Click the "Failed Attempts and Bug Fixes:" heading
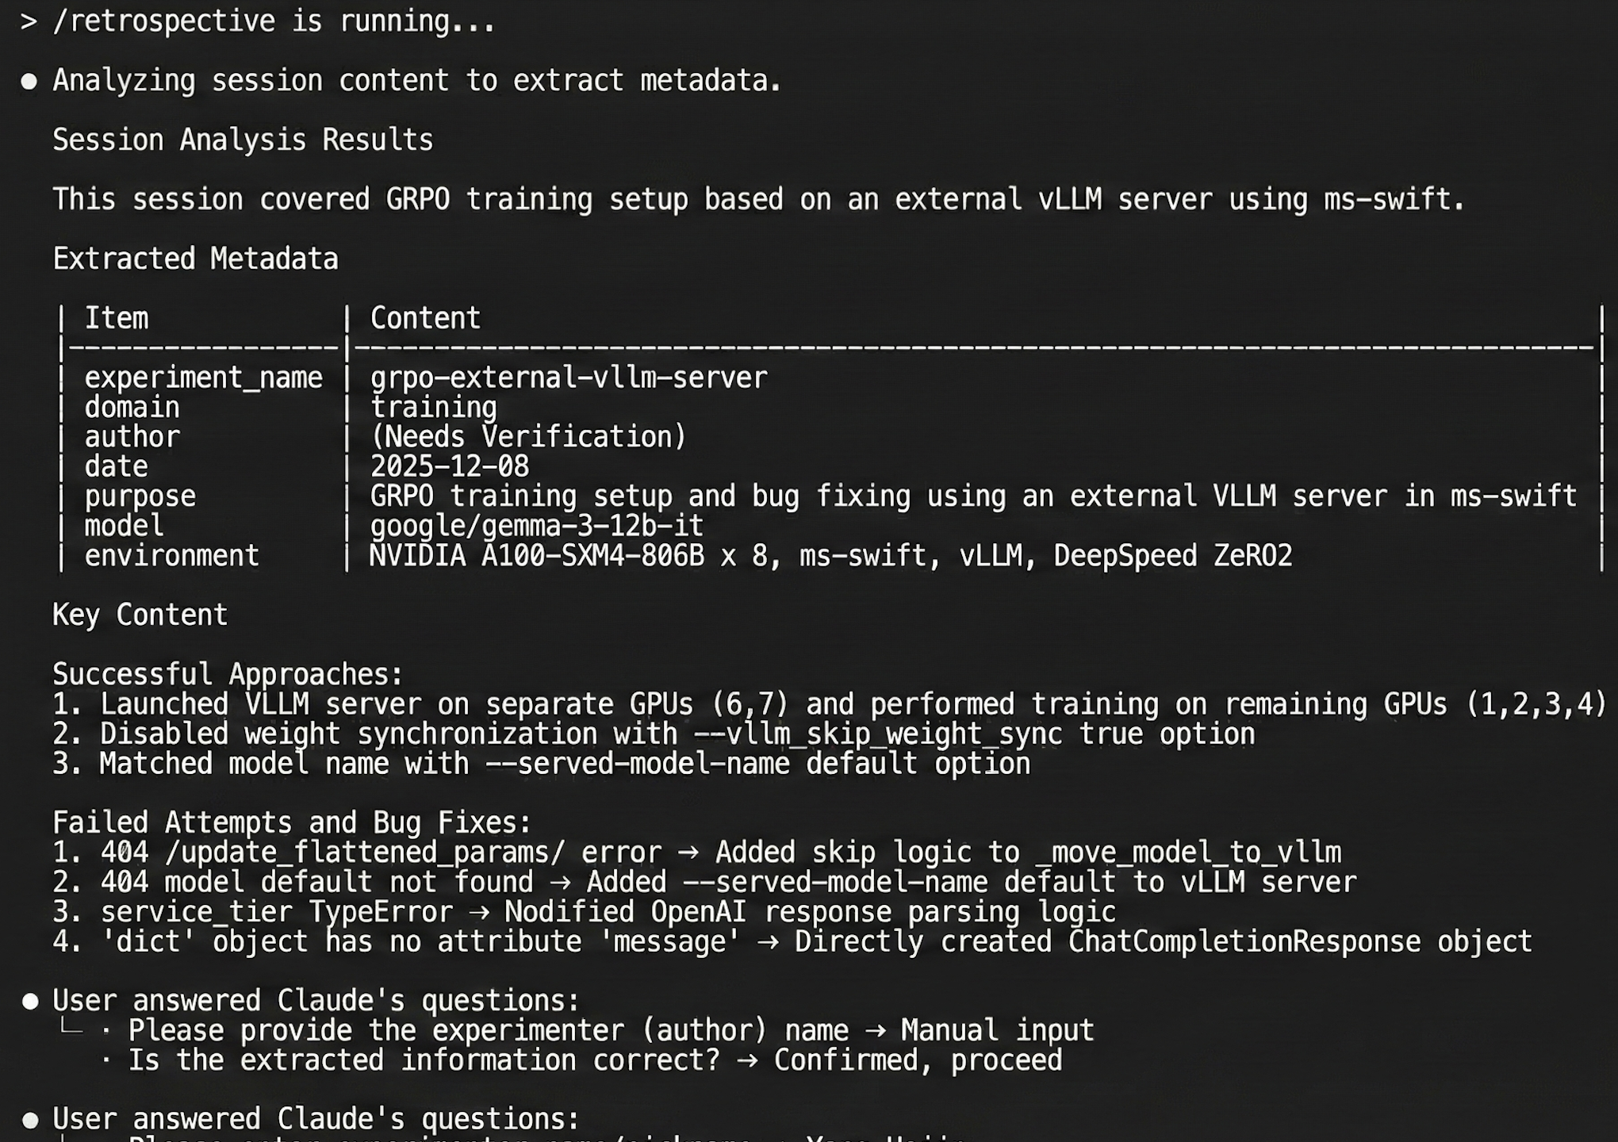1618x1142 pixels. click(291, 823)
